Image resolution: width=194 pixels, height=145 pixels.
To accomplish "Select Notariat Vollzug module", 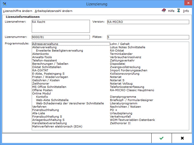I will click(x=121, y=84).
